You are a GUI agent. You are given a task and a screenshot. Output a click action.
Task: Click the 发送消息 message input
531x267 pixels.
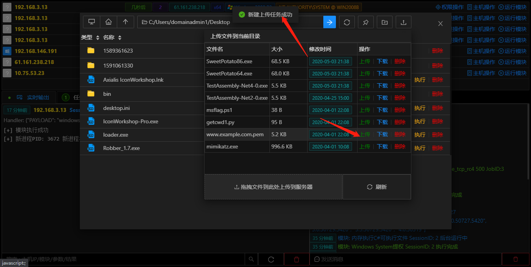click(406, 259)
